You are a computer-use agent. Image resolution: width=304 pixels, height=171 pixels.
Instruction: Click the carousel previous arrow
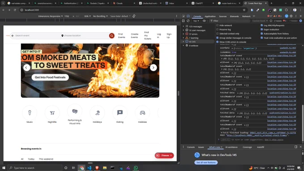pyautogui.click(x=27, y=67)
